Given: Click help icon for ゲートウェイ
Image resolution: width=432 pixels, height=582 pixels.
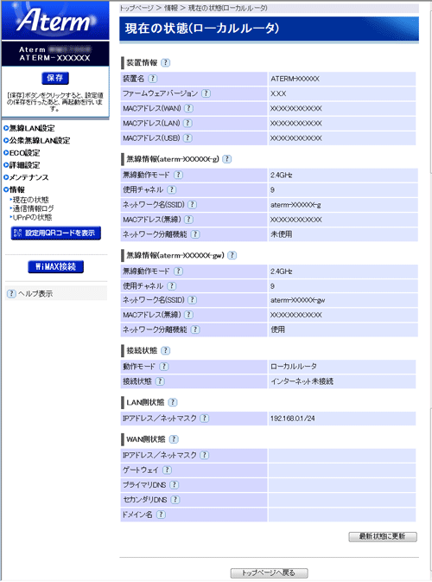Looking at the screenshot, I should (168, 470).
